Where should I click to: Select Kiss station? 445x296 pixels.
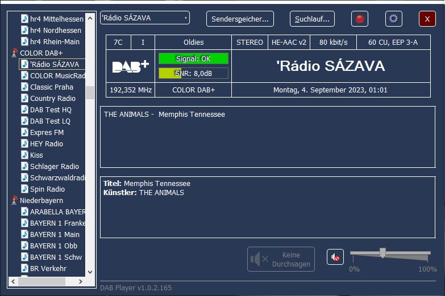coord(36,155)
